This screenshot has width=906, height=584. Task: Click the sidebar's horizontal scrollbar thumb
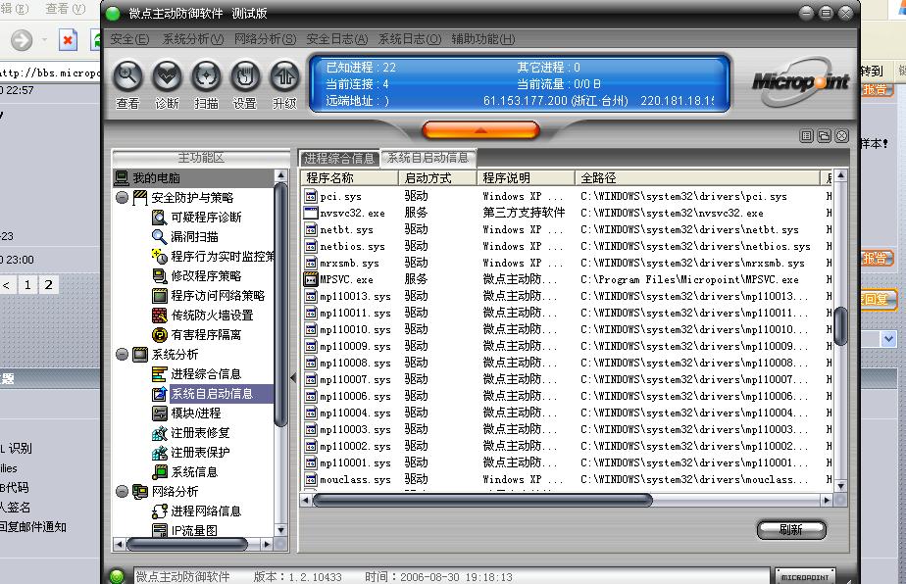tap(186, 544)
